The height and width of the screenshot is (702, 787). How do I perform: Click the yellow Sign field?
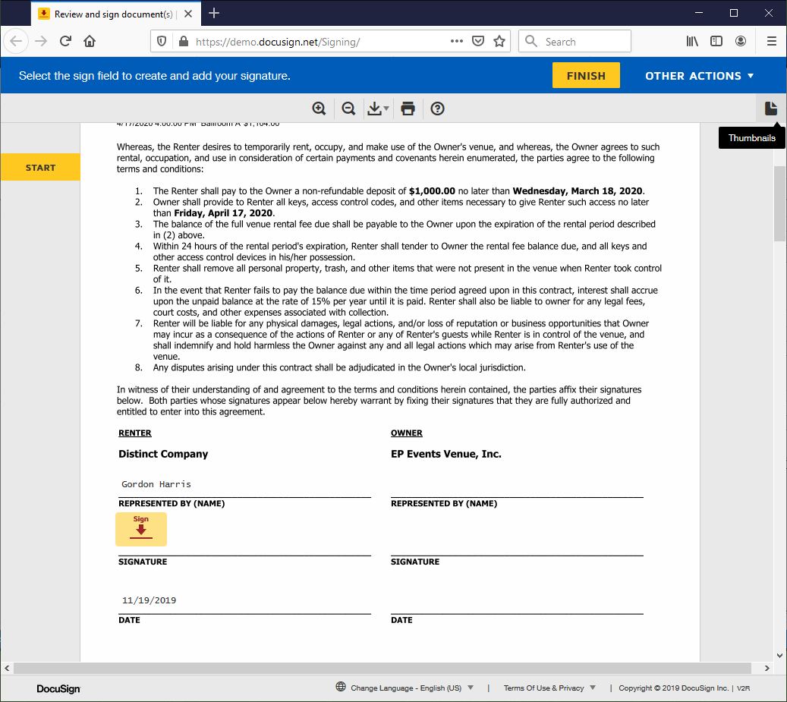coord(141,529)
